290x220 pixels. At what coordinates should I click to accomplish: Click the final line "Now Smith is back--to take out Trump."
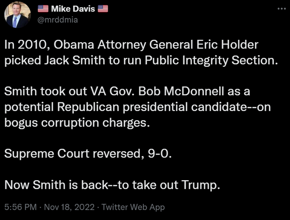(x=112, y=185)
